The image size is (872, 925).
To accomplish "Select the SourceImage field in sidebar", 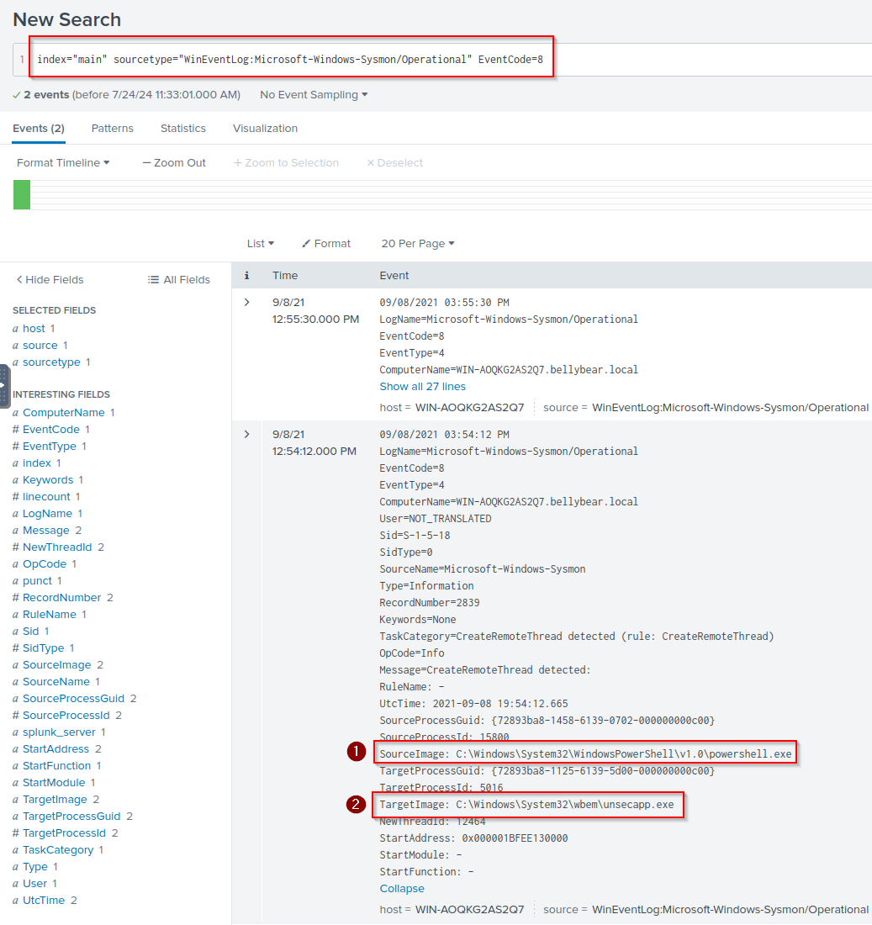I will coord(56,665).
